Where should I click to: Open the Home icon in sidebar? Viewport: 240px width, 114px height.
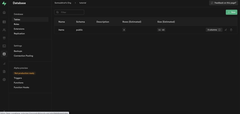(x=4, y=12)
